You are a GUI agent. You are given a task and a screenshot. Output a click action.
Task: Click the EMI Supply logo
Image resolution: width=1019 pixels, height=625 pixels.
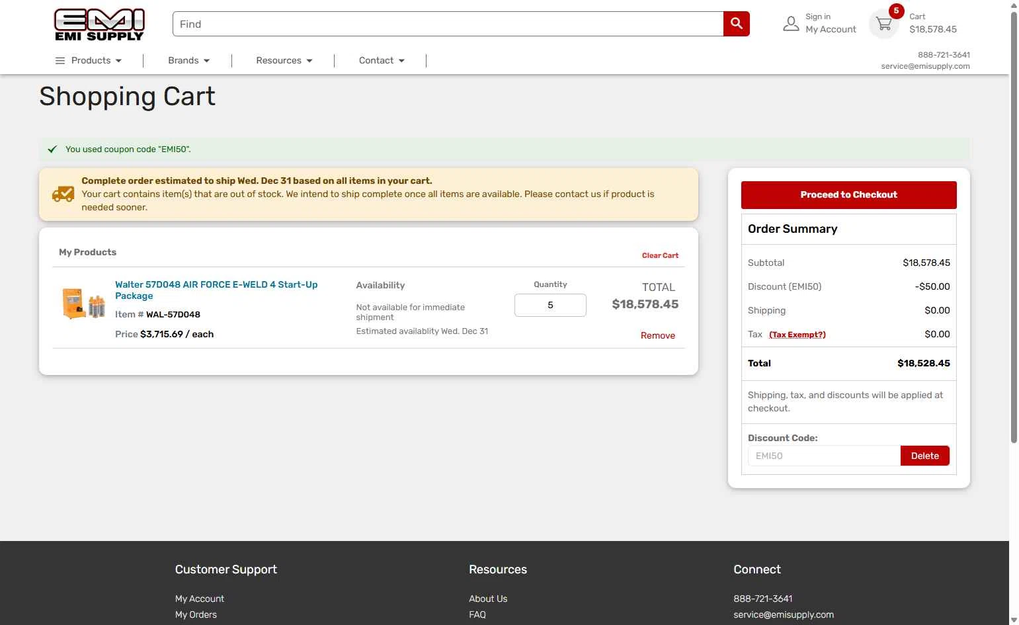[x=99, y=25]
